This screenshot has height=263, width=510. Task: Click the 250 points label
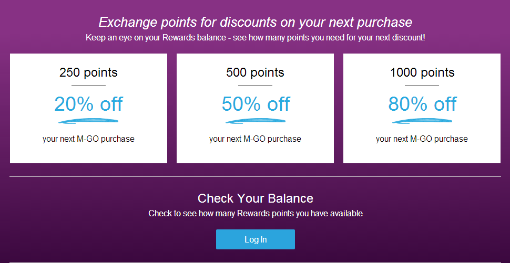[x=88, y=72]
